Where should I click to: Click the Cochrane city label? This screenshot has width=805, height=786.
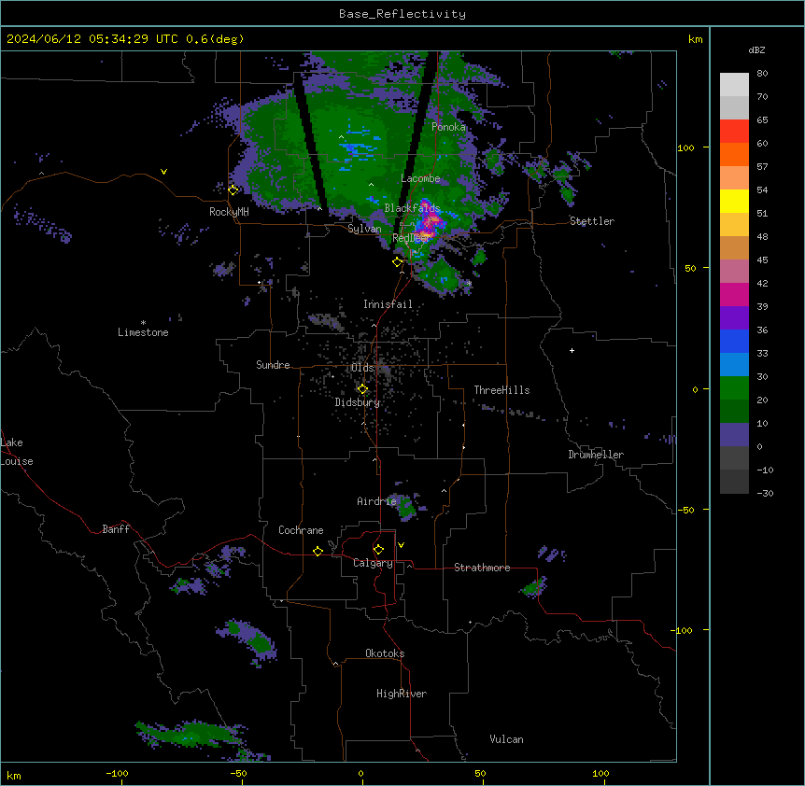pos(301,530)
